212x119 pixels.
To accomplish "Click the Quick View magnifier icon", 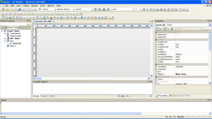I will [x=100, y=10].
